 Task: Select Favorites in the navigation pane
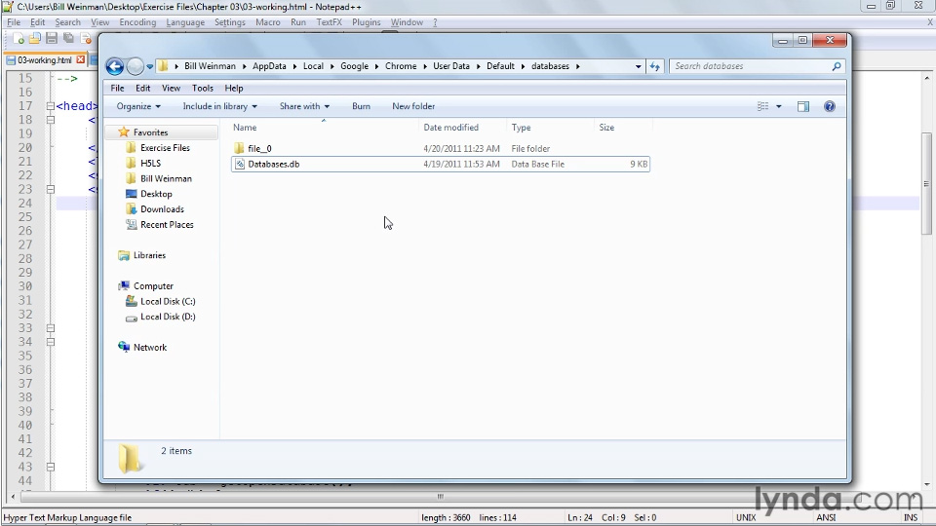[150, 132]
